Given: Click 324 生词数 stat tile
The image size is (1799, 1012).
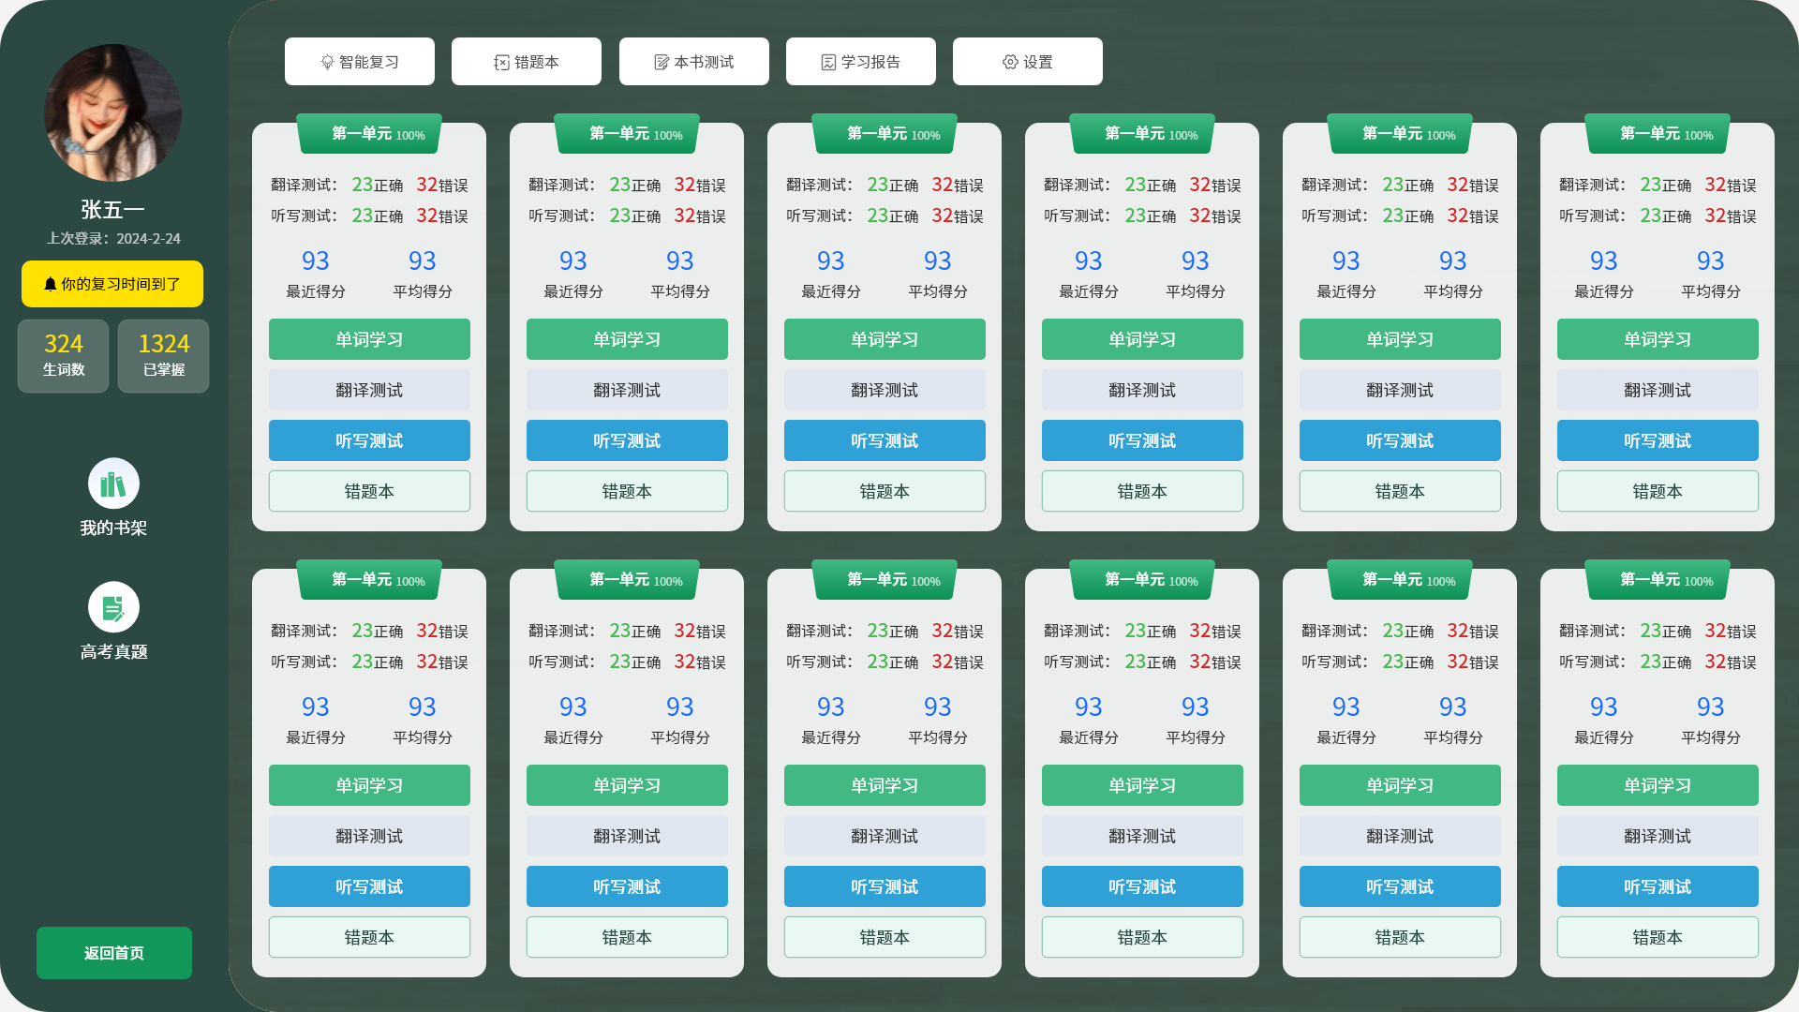Looking at the screenshot, I should 64,355.
